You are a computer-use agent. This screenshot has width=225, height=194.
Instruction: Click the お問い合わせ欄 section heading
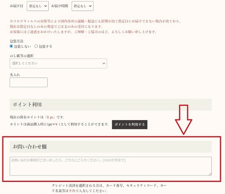tap(30, 147)
